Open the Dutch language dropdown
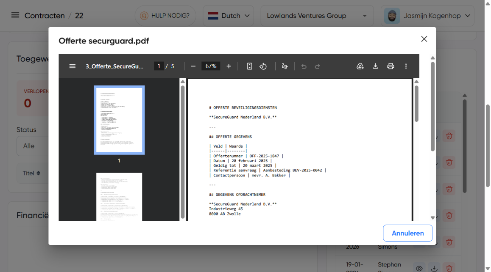Image resolution: width=491 pixels, height=272 pixels. [x=228, y=16]
